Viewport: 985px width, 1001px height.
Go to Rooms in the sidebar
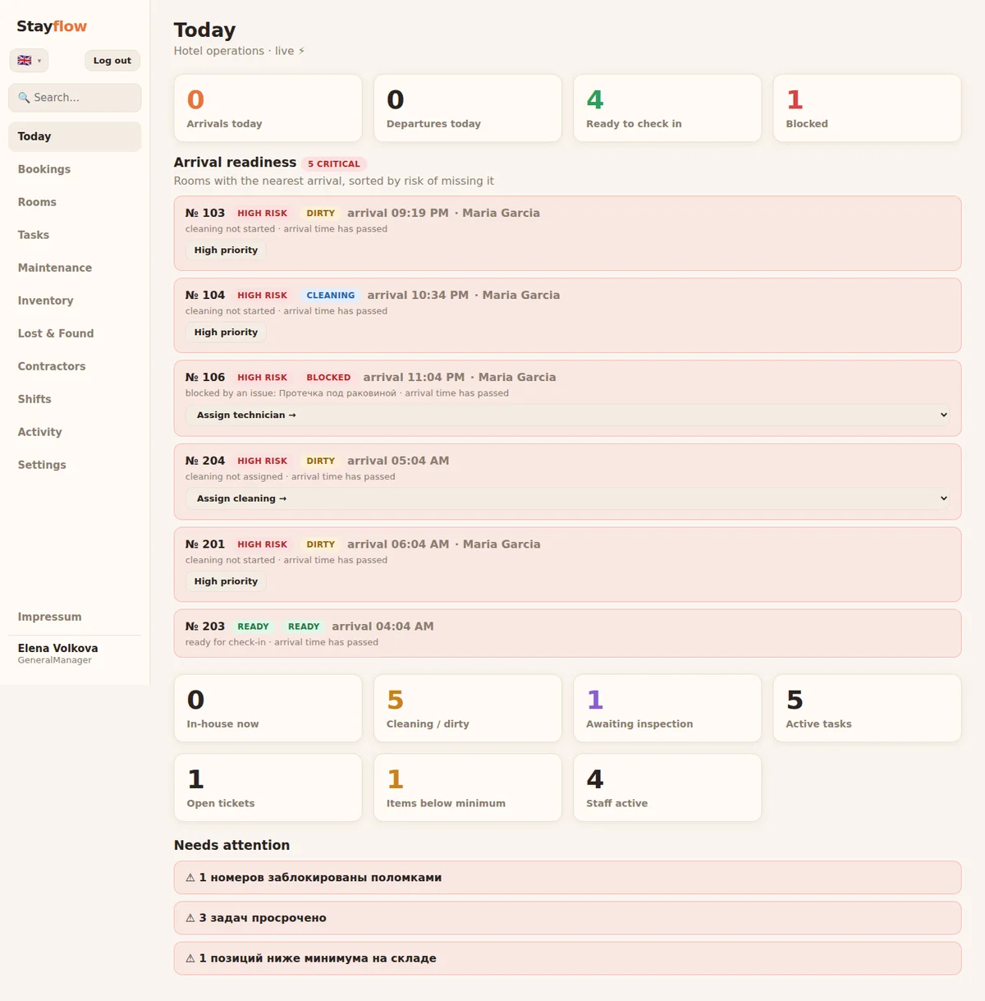pyautogui.click(x=75, y=202)
